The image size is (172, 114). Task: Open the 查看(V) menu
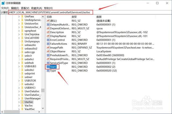(25, 8)
